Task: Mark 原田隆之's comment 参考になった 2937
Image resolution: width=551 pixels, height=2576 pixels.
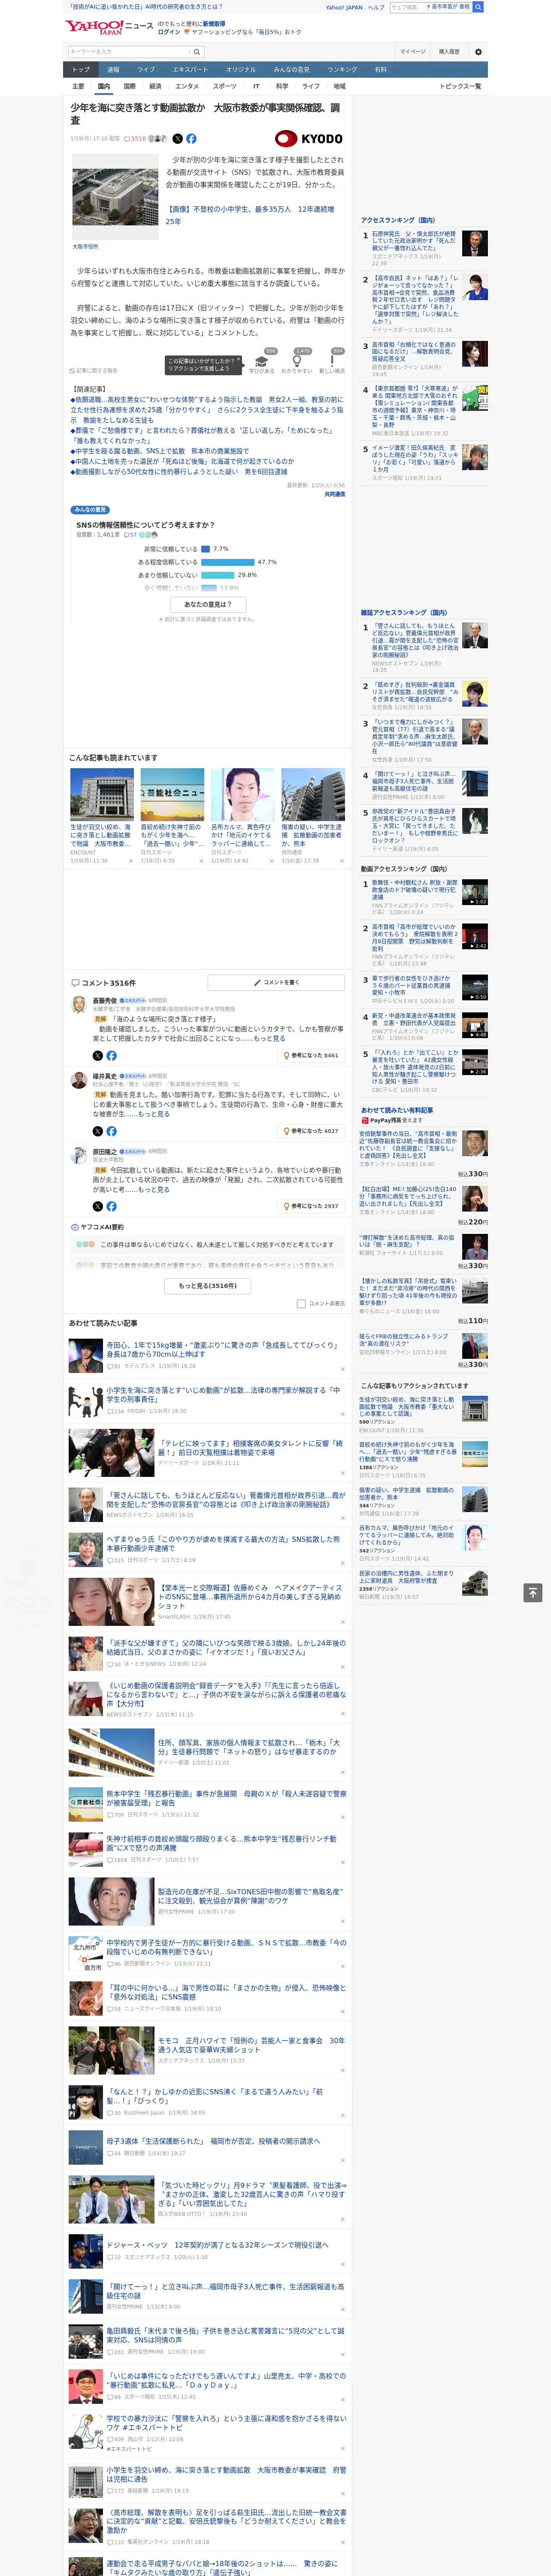Action: [x=311, y=1206]
